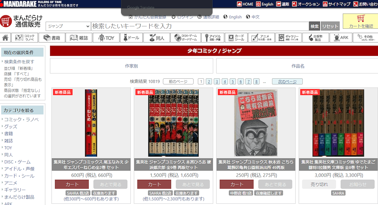Open こちら葛飾区亀有公園前派出所 product thumbnail

click(x=256, y=123)
